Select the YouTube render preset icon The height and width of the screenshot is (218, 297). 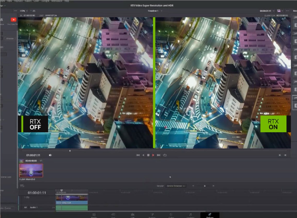(13, 20)
